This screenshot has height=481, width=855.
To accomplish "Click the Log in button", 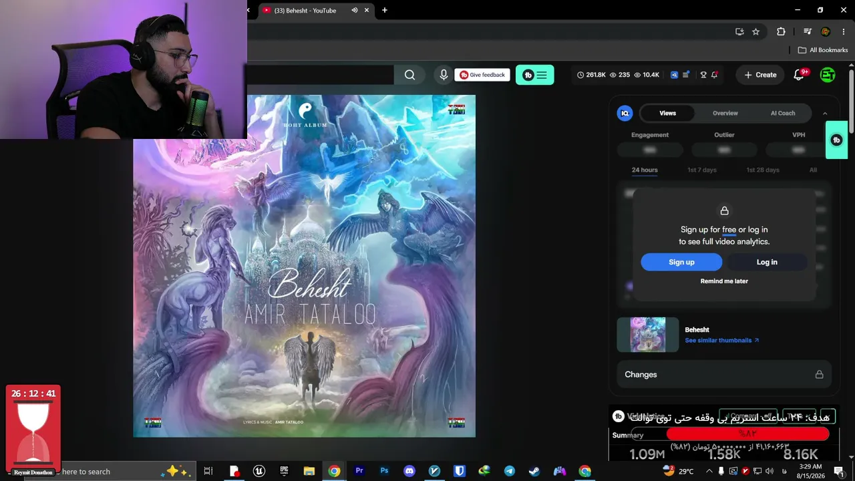I will [767, 262].
